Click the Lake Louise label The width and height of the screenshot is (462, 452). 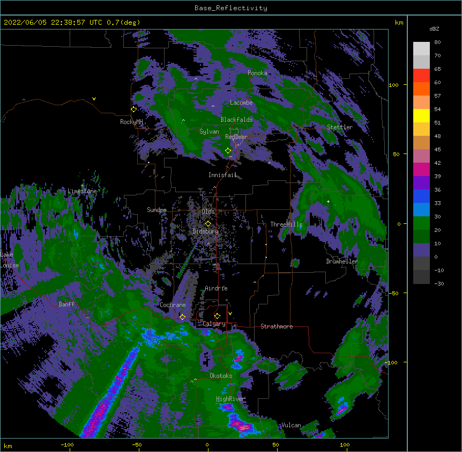click(x=10, y=260)
